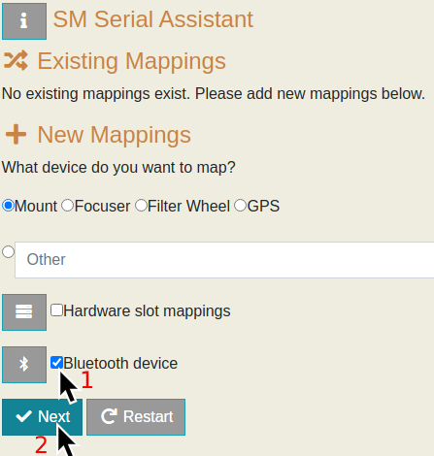Select the Mount radio button
The height and width of the screenshot is (456, 434).
point(8,206)
